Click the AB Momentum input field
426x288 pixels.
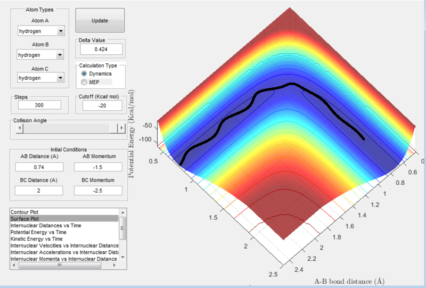point(98,167)
